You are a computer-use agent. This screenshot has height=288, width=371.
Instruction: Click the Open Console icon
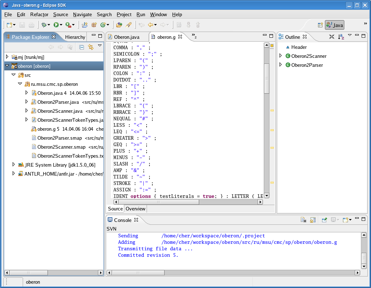(x=345, y=220)
